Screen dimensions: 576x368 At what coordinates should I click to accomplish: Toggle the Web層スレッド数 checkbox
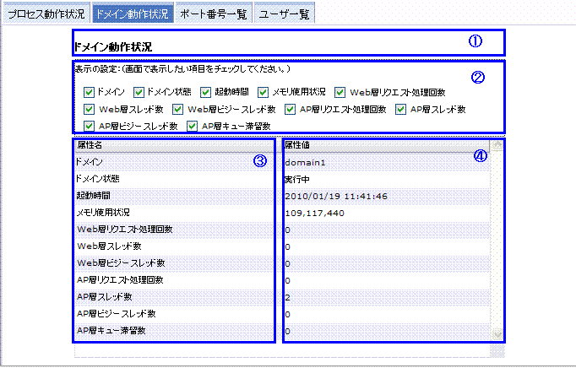coord(90,109)
